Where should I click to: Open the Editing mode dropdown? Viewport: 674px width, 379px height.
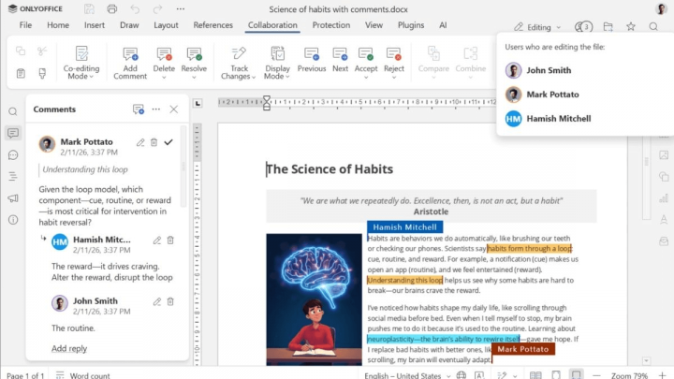click(537, 27)
